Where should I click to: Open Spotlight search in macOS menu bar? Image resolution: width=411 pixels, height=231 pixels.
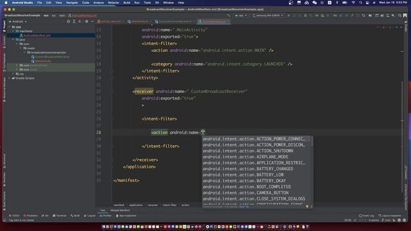click(361, 3)
